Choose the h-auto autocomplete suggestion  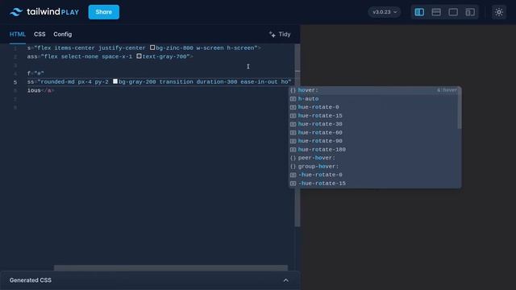(373, 98)
